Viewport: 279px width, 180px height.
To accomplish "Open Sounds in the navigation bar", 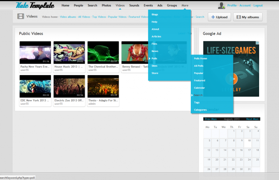I will tap(134, 6).
